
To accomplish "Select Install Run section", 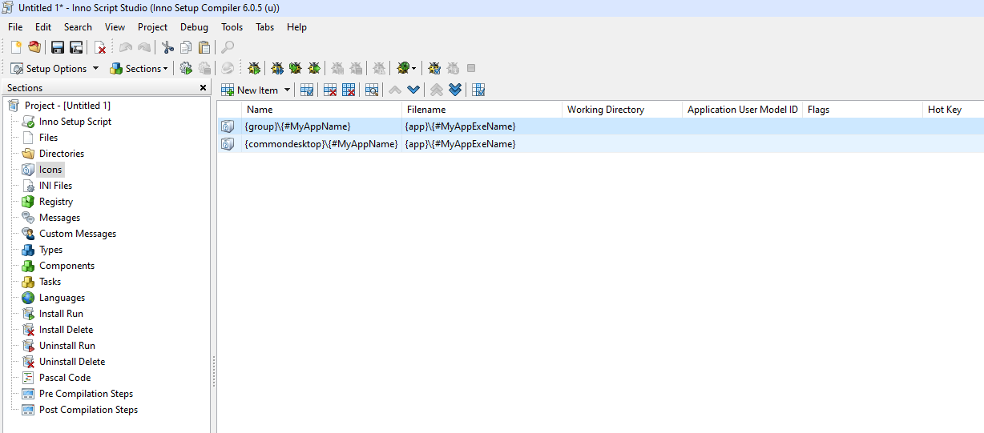I will pos(61,314).
